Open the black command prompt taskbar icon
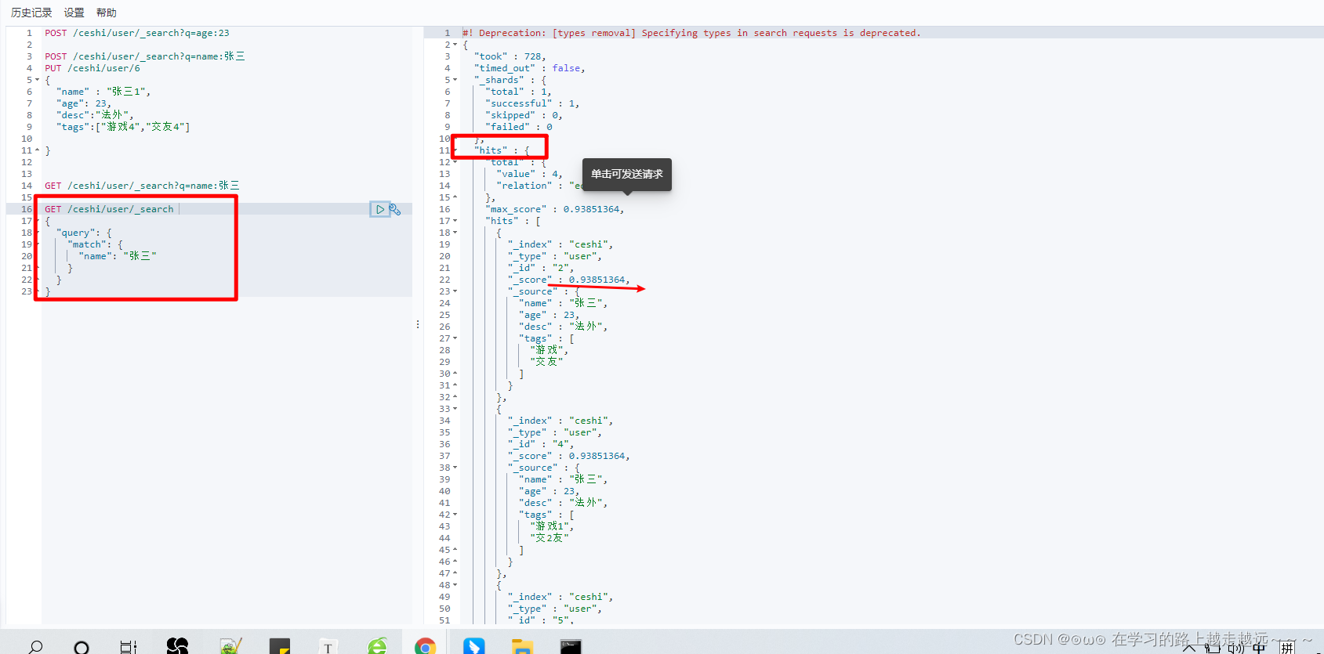 571,647
